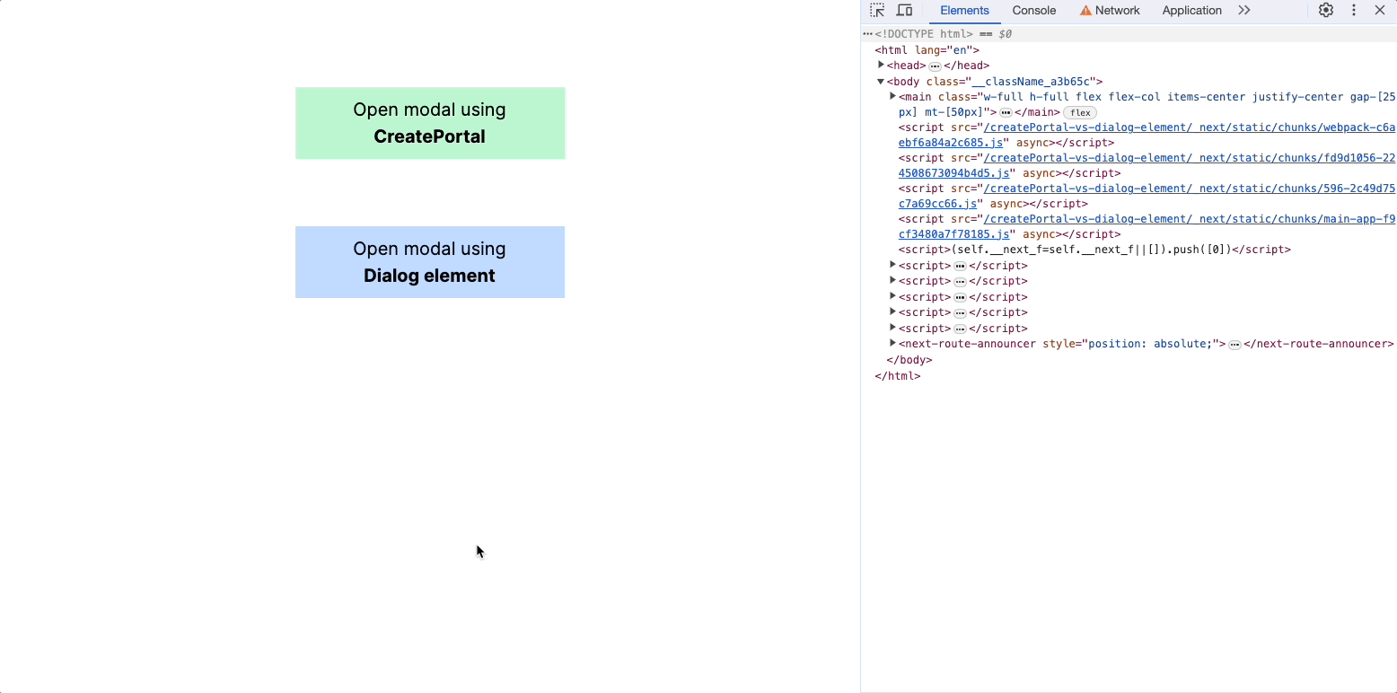Expand the last collapsed script node triangle
This screenshot has width=1397, height=693.
coord(892,328)
